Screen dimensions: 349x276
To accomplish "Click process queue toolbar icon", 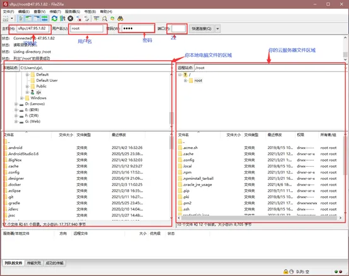I will 62,19.
